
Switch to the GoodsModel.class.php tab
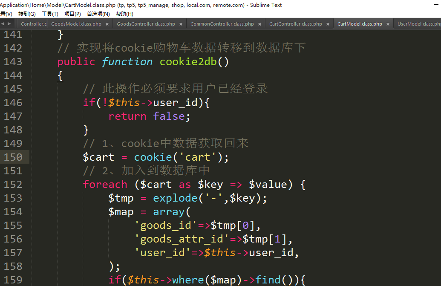pyautogui.click(x=76, y=24)
